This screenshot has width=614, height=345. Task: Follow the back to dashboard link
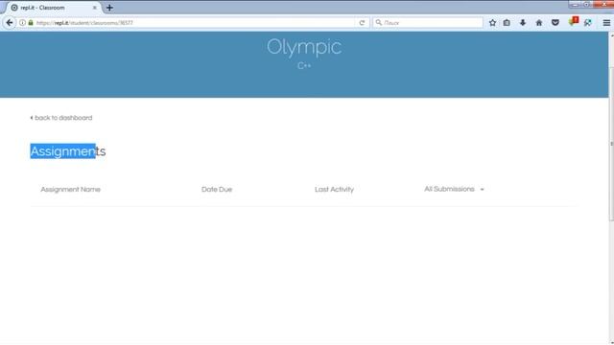pos(61,118)
